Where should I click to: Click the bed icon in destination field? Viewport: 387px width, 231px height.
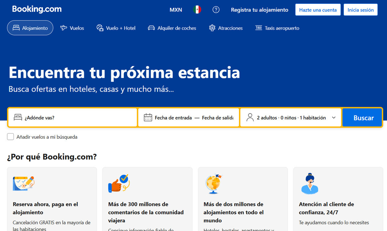point(18,117)
